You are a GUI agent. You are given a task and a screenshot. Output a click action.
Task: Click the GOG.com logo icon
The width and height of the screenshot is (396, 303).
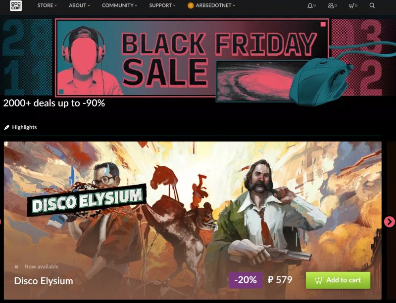point(16,5)
